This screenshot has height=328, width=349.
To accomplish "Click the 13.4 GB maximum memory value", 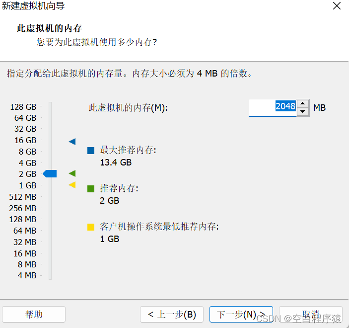I will coord(116,163).
